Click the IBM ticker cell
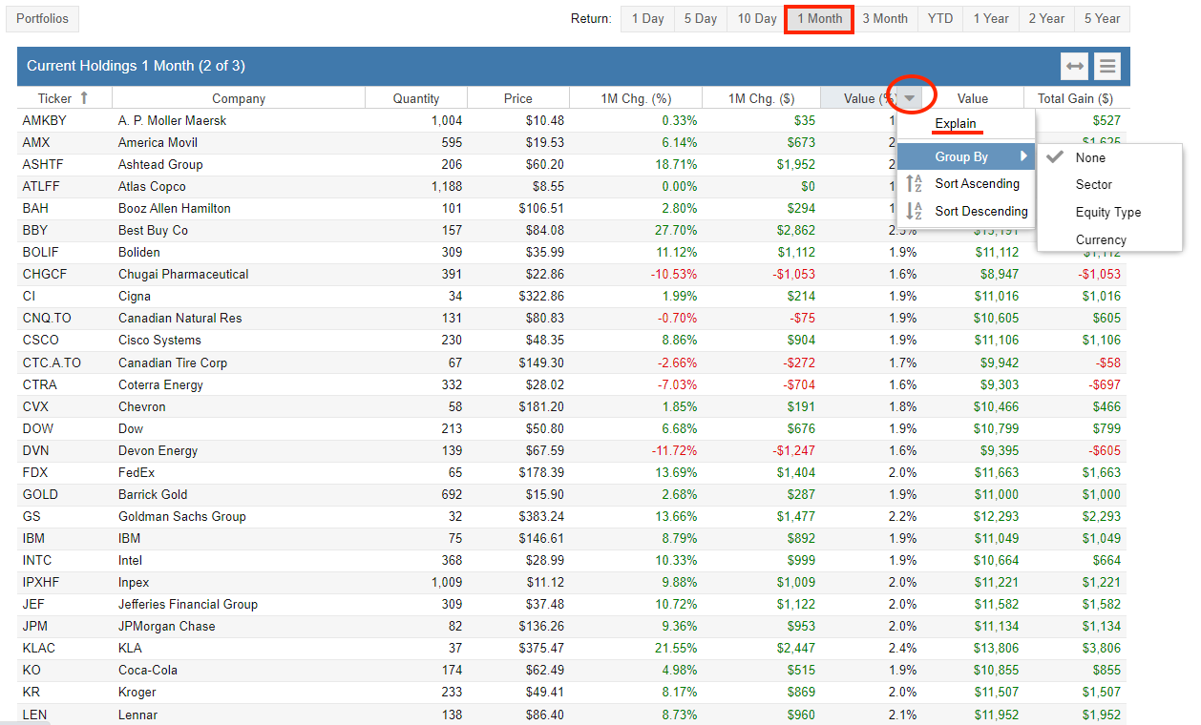 pyautogui.click(x=33, y=538)
